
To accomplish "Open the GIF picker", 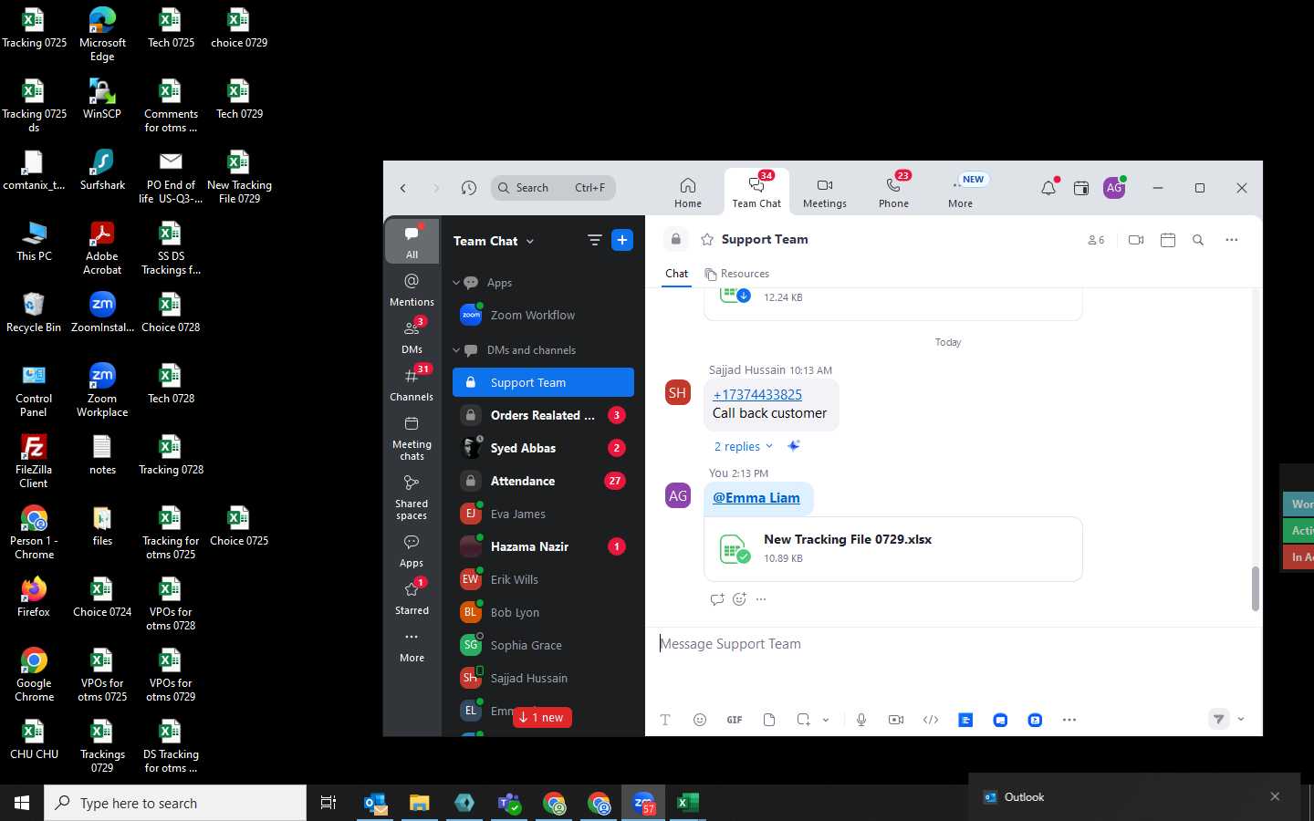I will [735, 720].
